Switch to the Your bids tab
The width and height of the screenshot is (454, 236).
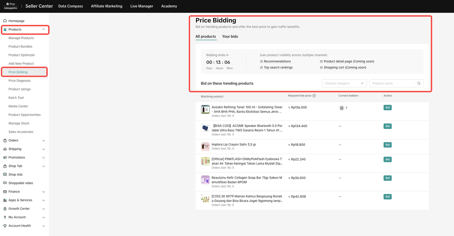pos(230,36)
